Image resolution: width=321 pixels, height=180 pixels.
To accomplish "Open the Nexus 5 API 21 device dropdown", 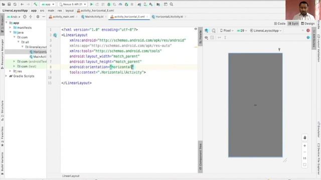I will pos(72,4).
